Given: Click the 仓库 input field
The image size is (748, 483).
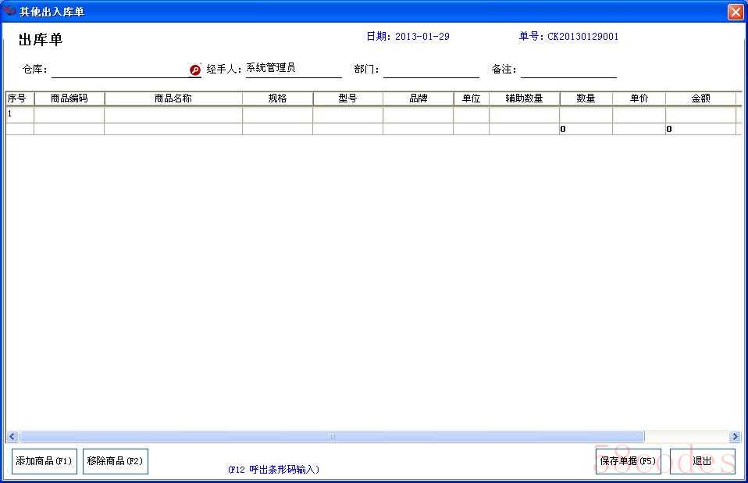Looking at the screenshot, I should [x=119, y=70].
